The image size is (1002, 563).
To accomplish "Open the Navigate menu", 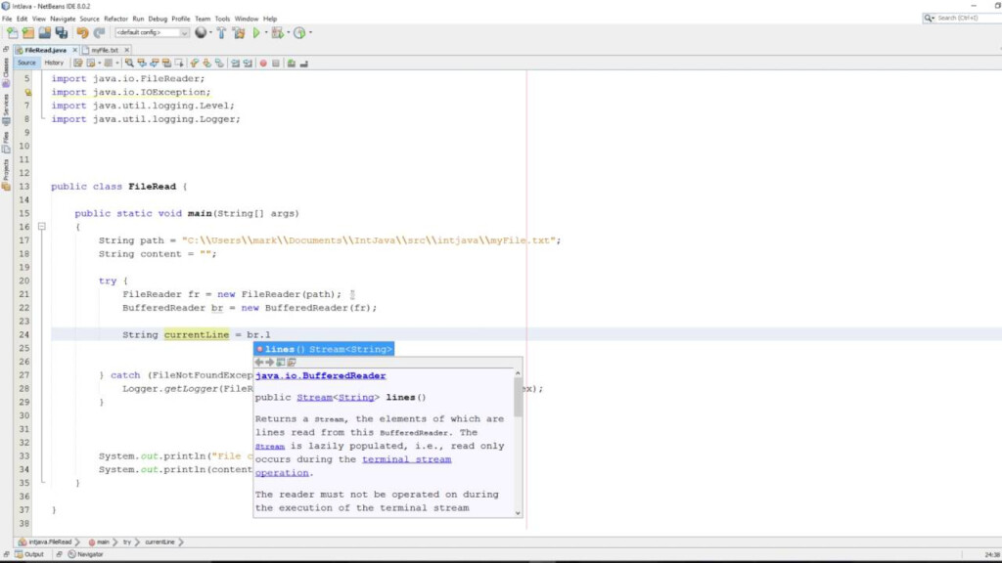I will pyautogui.click(x=63, y=19).
